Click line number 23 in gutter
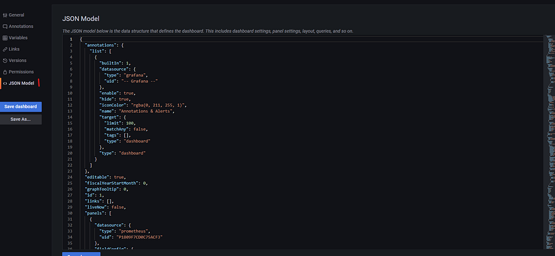The width and height of the screenshot is (555, 256). 70,171
